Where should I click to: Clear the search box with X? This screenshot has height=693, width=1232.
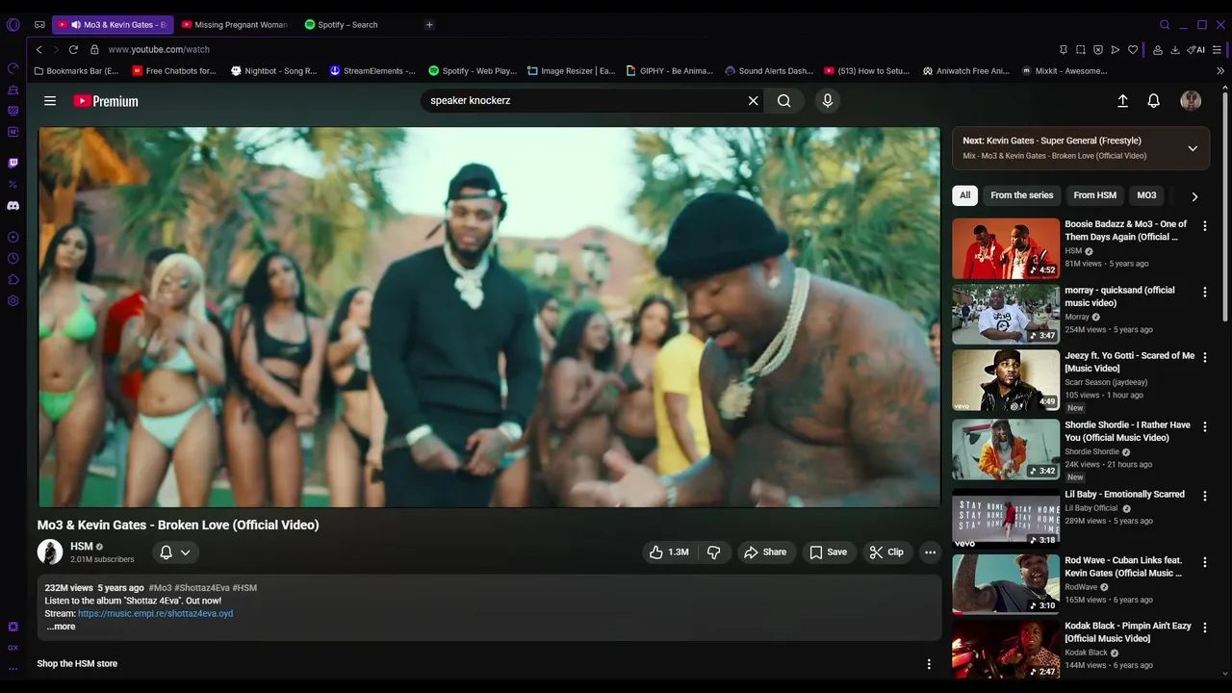pyautogui.click(x=753, y=100)
